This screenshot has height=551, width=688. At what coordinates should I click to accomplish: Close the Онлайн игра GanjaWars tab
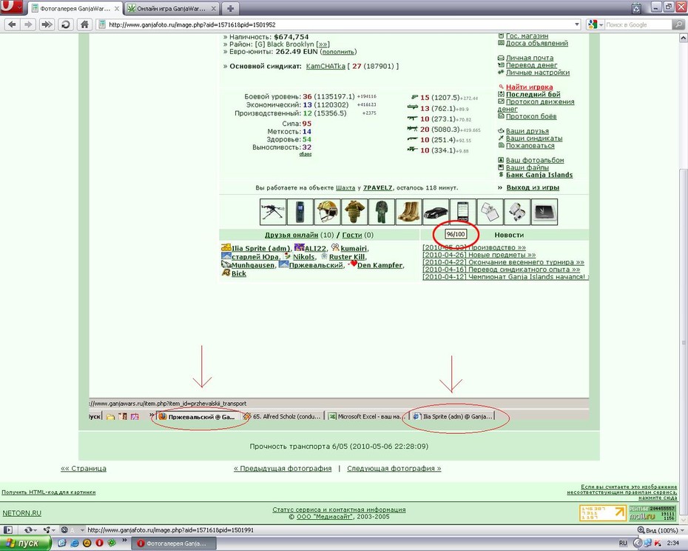[212, 8]
